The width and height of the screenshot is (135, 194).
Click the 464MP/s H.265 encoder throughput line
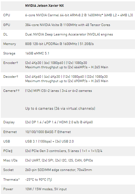coord(67,67)
